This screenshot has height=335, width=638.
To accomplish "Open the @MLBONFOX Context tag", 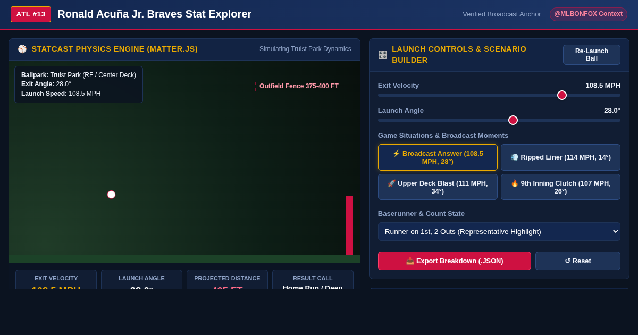I will [588, 14].
